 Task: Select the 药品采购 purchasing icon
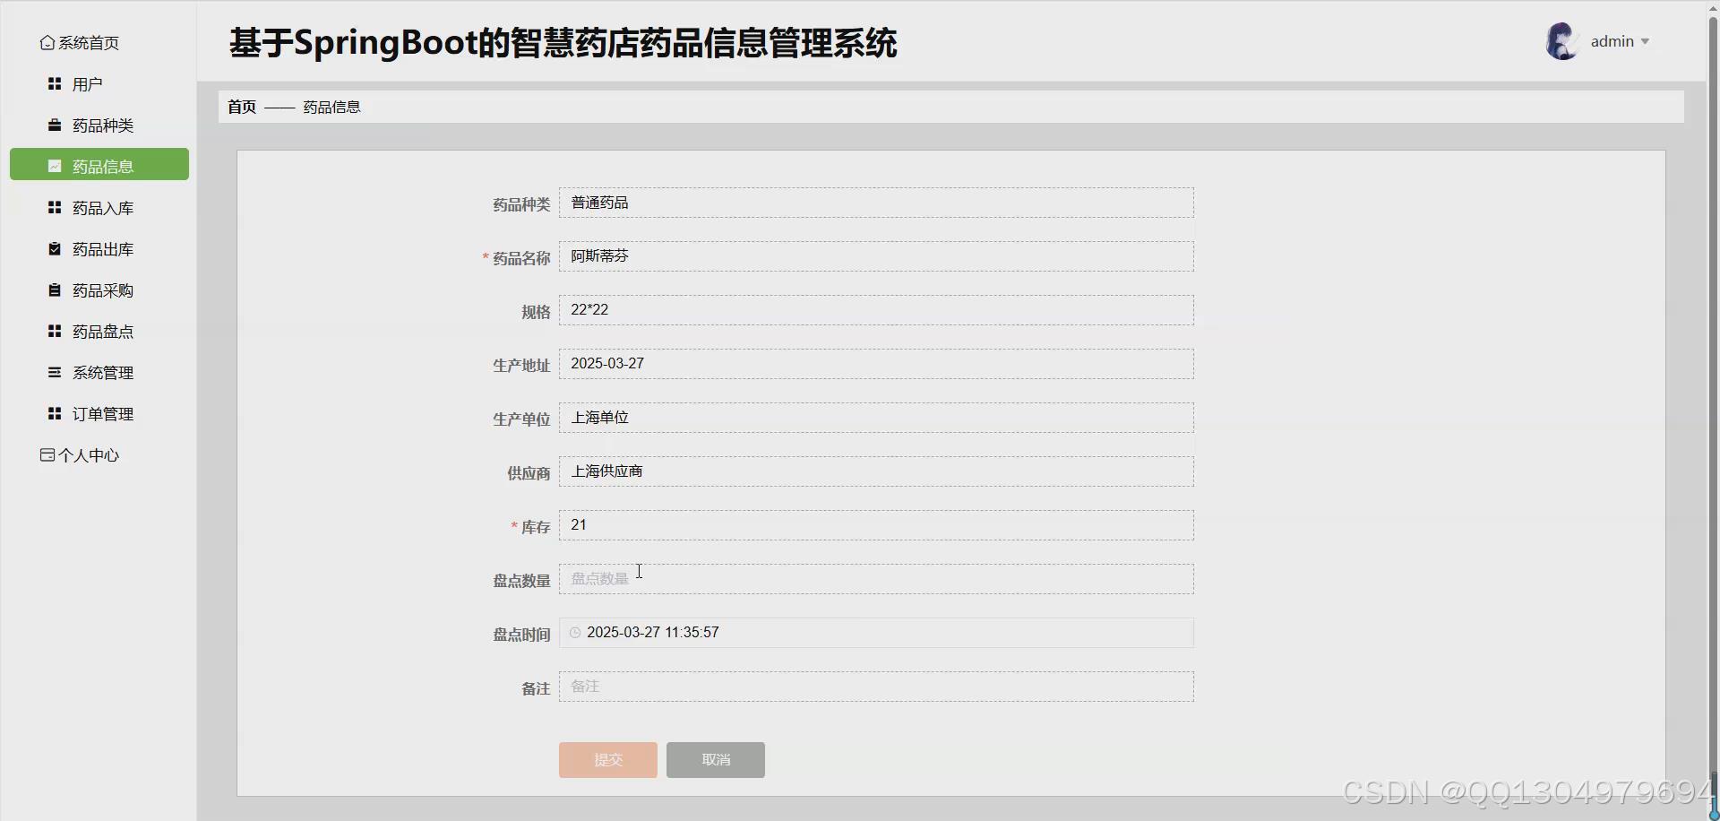click(x=53, y=290)
